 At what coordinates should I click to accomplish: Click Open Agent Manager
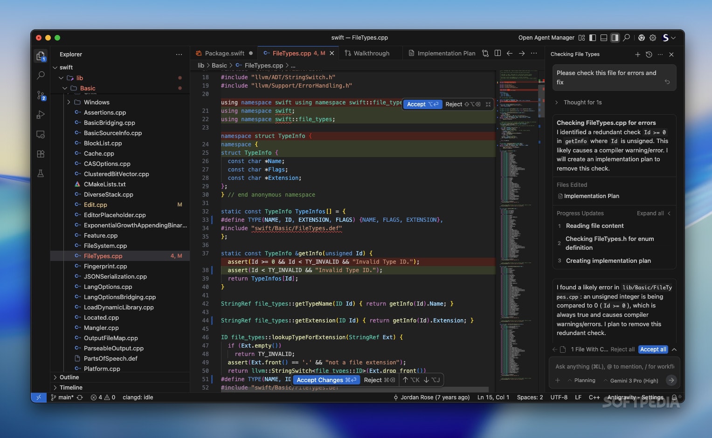click(546, 38)
